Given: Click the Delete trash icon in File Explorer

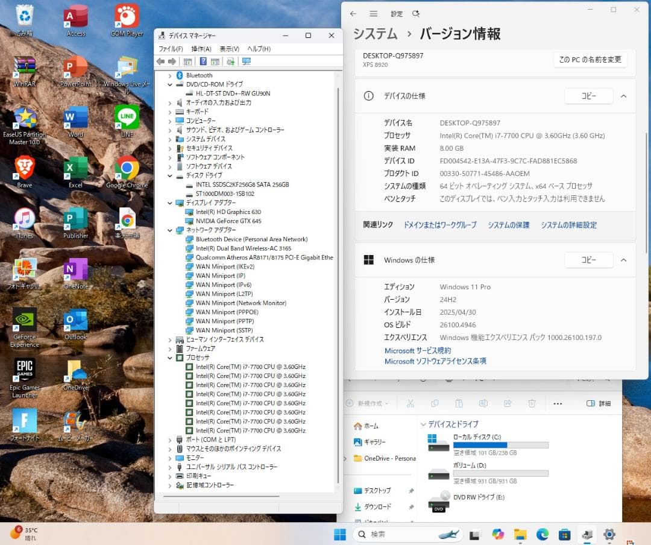Looking at the screenshot, I should (532, 403).
